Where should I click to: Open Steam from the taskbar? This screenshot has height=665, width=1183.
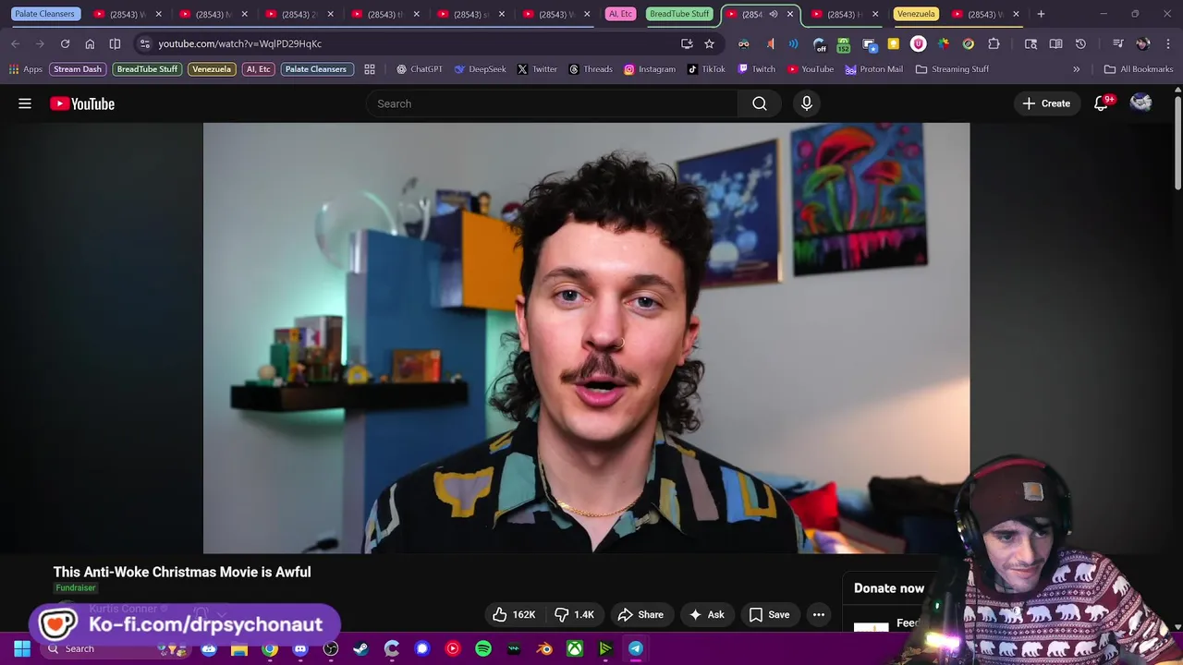point(361,648)
